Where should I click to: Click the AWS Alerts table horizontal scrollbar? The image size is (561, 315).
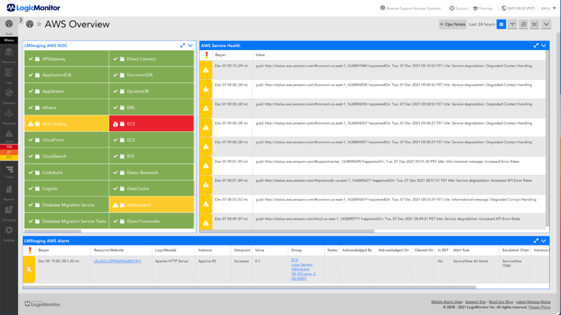point(249,287)
